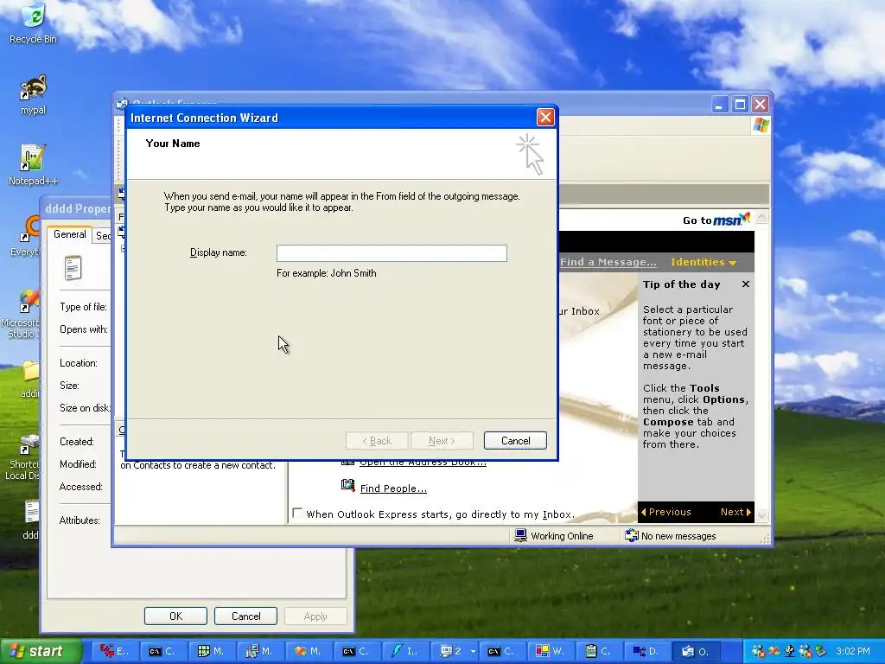This screenshot has height=664, width=885.
Task: Click the scroll up arrow in Outlook pane
Action: click(x=762, y=217)
